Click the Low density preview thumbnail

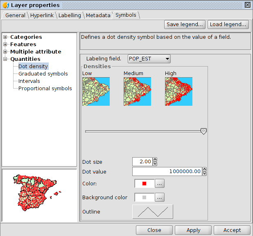pyautogui.click(x=96, y=91)
